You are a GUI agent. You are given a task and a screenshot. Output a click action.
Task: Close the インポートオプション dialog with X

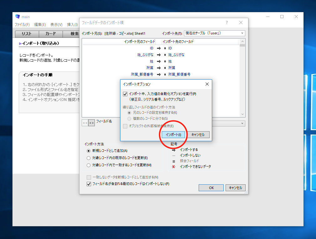click(x=207, y=84)
